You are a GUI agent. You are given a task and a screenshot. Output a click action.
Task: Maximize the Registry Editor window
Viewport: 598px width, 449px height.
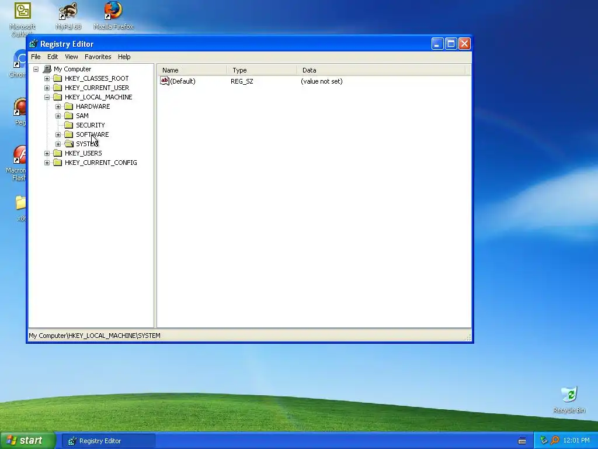pyautogui.click(x=451, y=44)
